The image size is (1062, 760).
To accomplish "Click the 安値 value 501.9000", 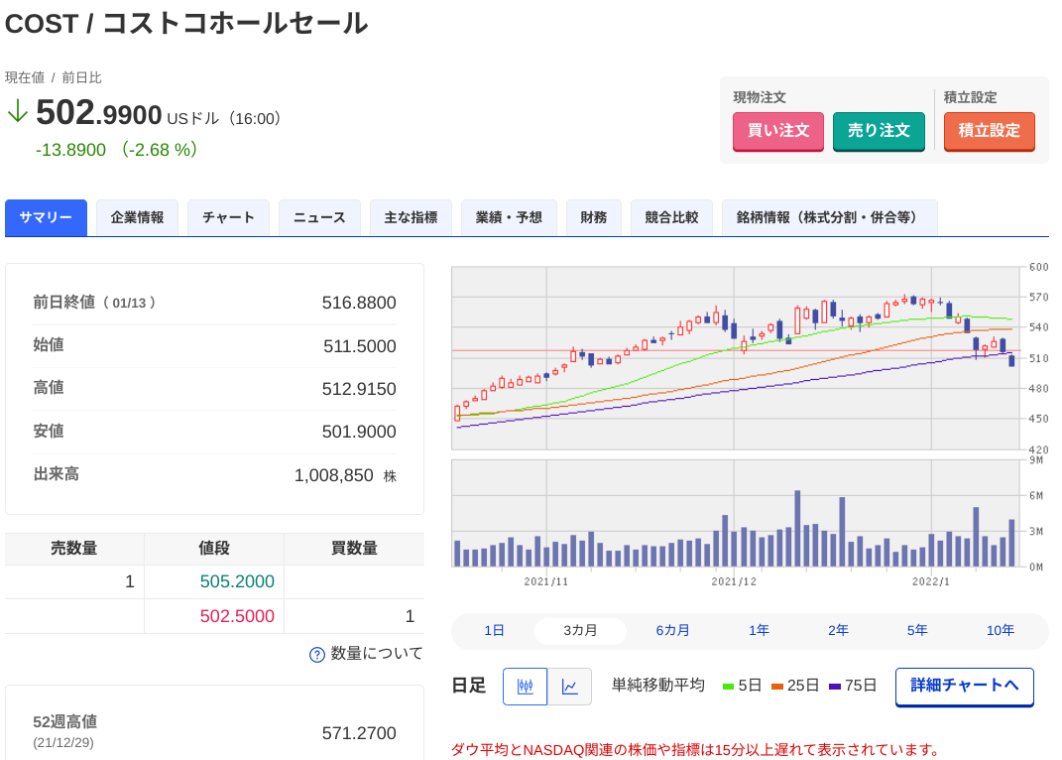I will pos(359,432).
